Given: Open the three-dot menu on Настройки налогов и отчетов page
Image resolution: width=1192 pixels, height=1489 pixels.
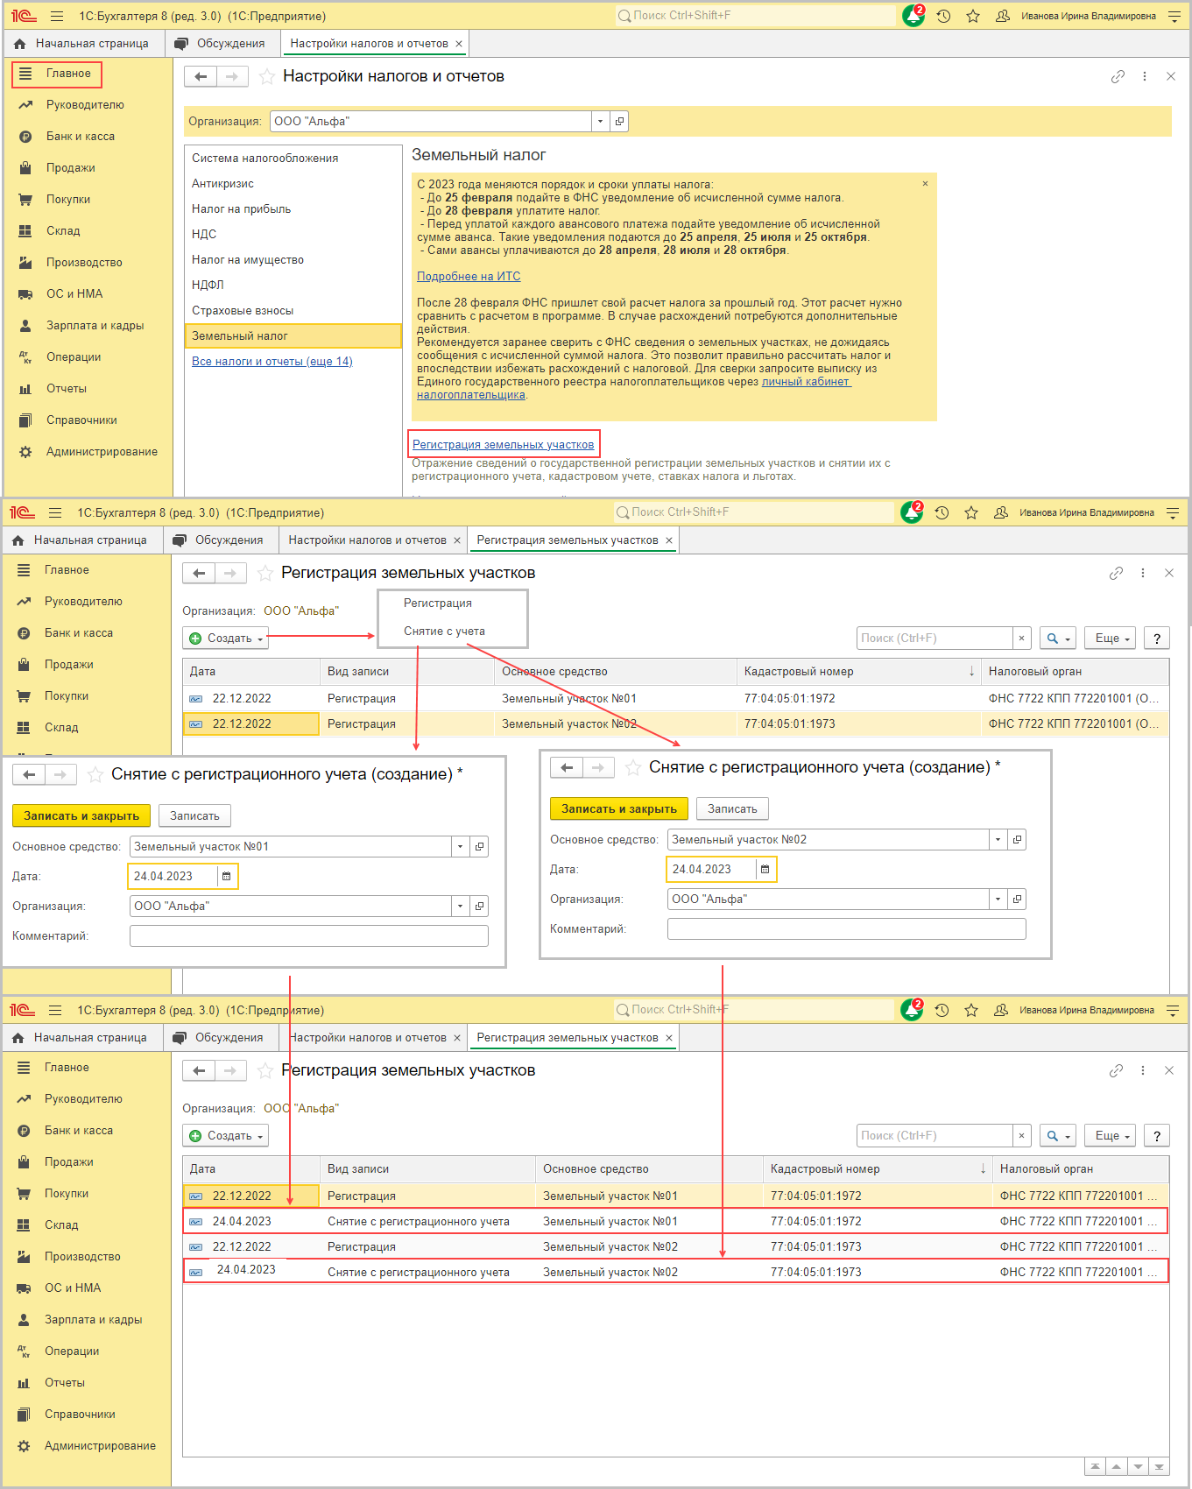Looking at the screenshot, I should click(x=1145, y=77).
